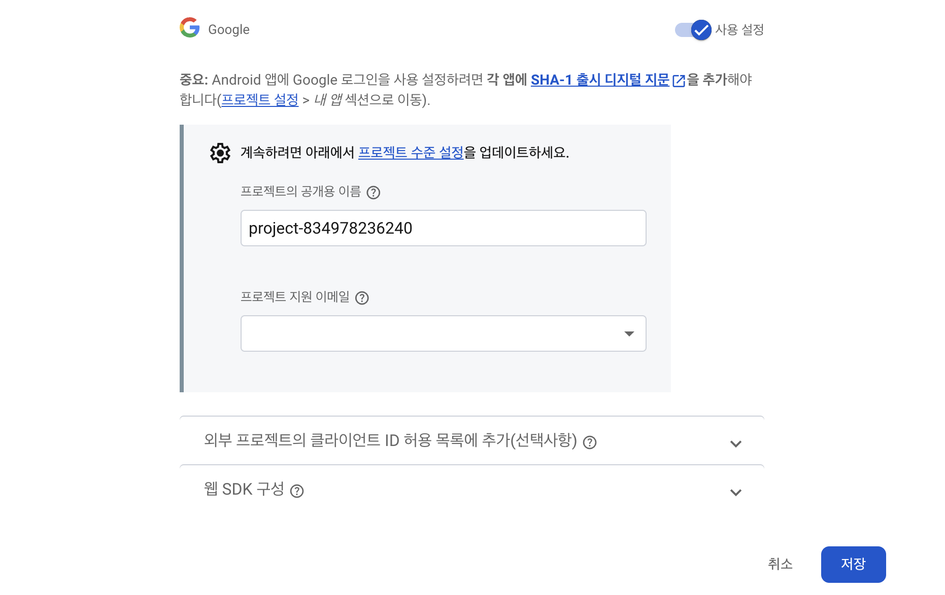Click the project public name input field
This screenshot has width=945, height=595.
pyautogui.click(x=444, y=228)
